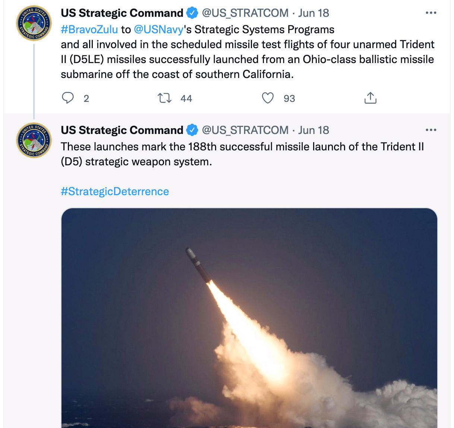Open the second tweet's @US_STRATCOM handle
The image size is (454, 428).
(245, 130)
